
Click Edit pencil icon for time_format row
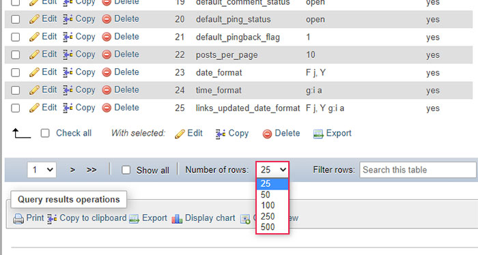tap(34, 90)
